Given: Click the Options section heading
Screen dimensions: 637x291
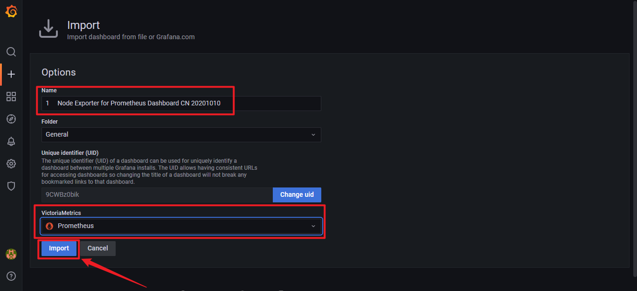Looking at the screenshot, I should point(59,72).
